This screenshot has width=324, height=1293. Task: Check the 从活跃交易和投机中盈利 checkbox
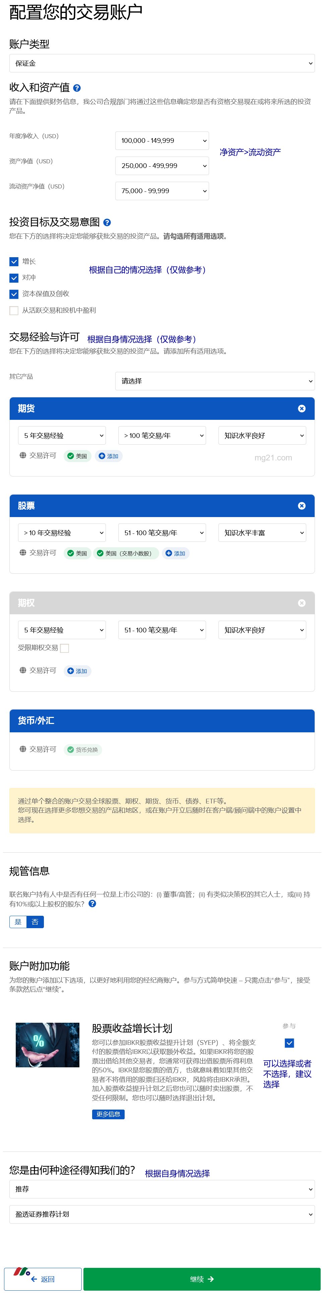click(x=14, y=311)
